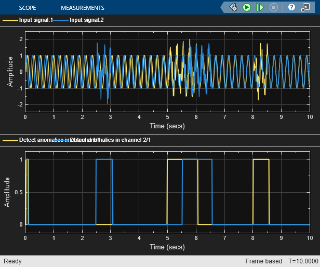Click the 'Time (secs)' label of the lower plot

tap(167, 247)
